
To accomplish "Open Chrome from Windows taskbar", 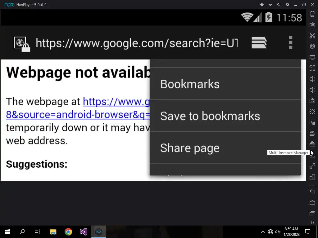I will tap(68, 232).
